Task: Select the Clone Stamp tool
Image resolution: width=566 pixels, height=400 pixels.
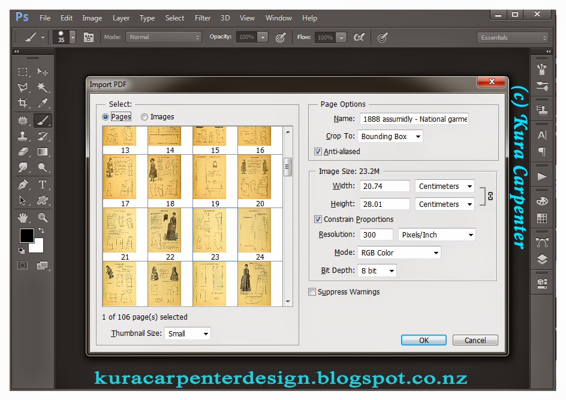Action: (23, 136)
